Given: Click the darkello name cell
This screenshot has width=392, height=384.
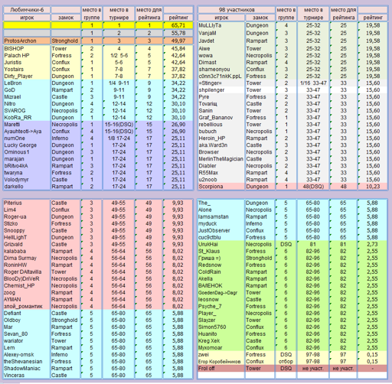Looking at the screenshot, I should point(27,186).
